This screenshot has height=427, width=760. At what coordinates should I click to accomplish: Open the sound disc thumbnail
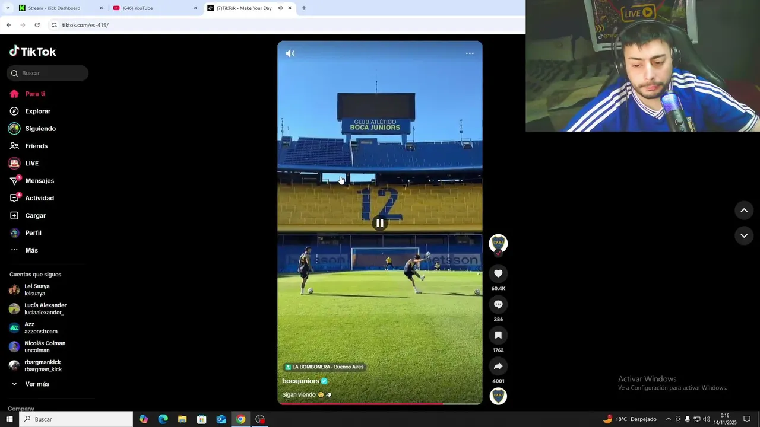[498, 396]
